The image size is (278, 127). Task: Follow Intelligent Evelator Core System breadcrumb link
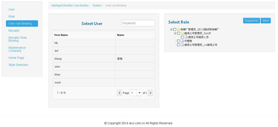coord(70,6)
